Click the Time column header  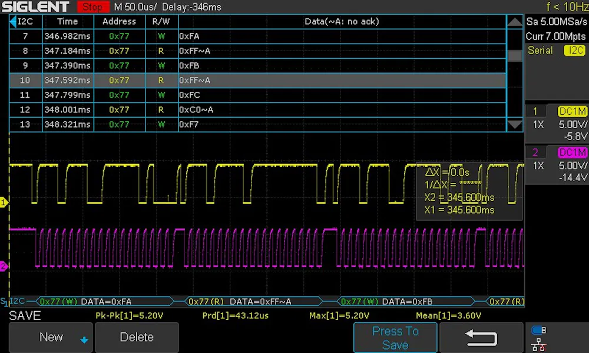point(68,21)
